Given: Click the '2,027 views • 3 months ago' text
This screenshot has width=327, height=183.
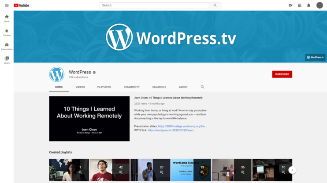Looking at the screenshot, I should pos(149,103).
